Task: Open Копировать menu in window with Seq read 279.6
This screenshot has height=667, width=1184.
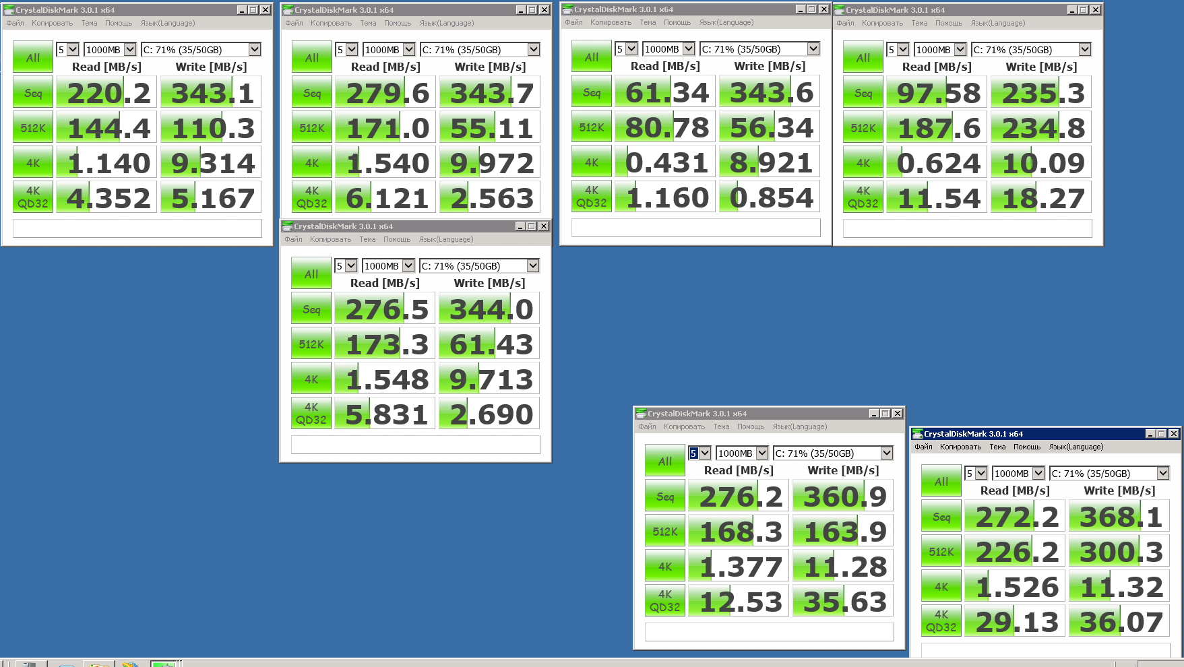Action: pyautogui.click(x=331, y=23)
